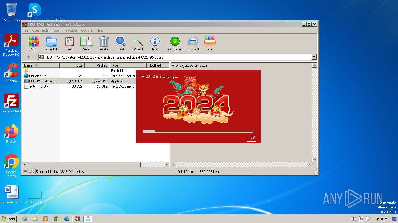Click the Add toolbar icon in WinRAR
This screenshot has height=223, width=398.
coord(33,43)
